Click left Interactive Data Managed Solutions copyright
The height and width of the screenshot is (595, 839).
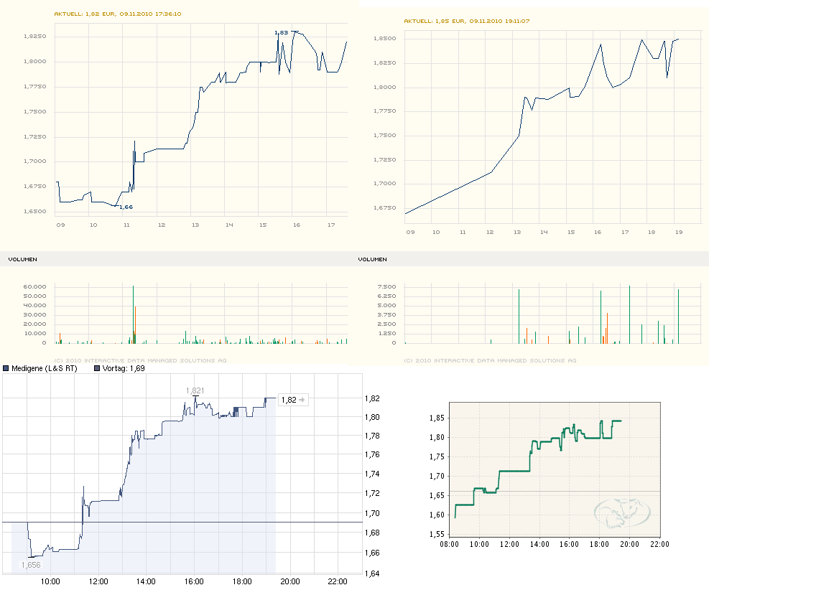click(x=141, y=360)
